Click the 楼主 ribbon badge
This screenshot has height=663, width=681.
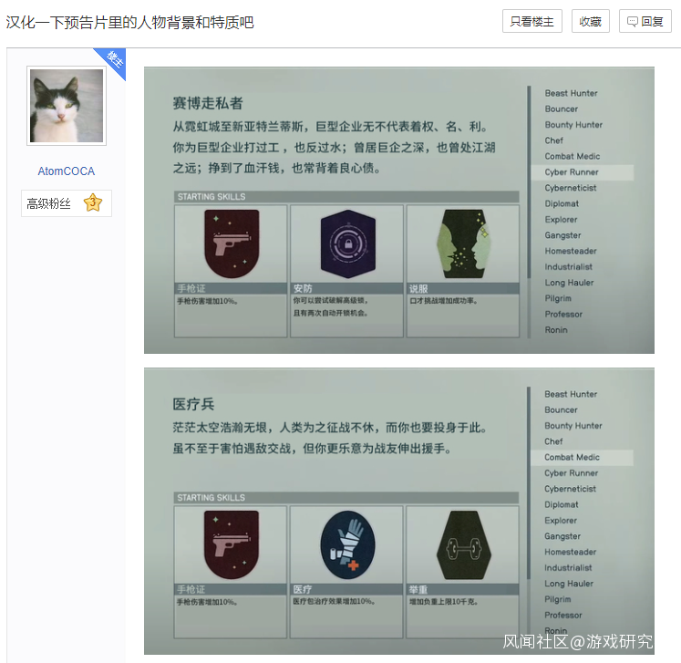[114, 60]
